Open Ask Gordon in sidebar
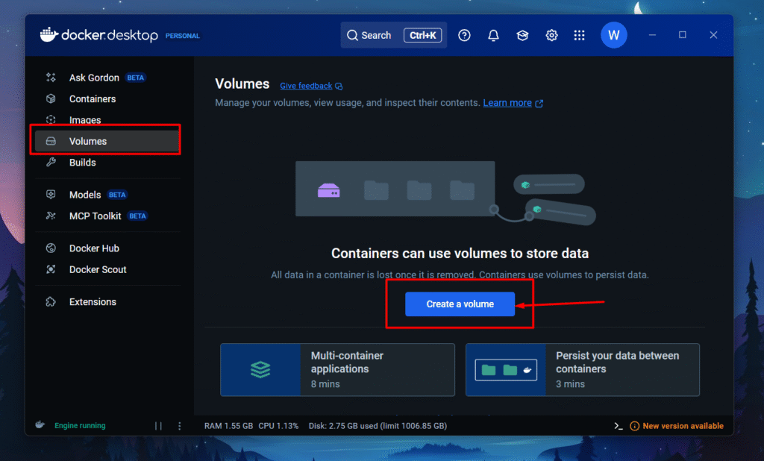Screen dimensions: 764x461 (x=94, y=78)
